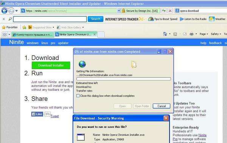Open Tips to Boost Speed

point(163,19)
